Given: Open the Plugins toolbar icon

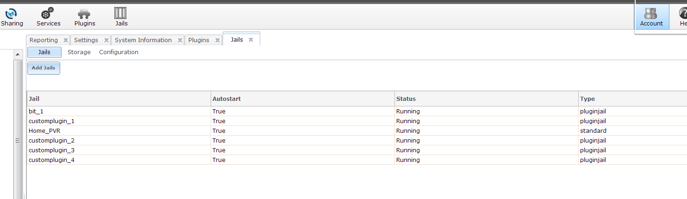Looking at the screenshot, I should coord(84,14).
